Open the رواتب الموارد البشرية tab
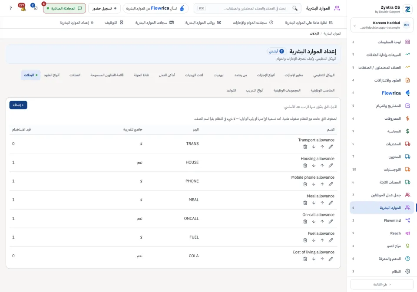 (203, 23)
